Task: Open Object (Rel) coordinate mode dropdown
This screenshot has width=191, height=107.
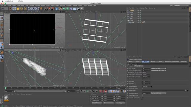Action: click(97, 103)
